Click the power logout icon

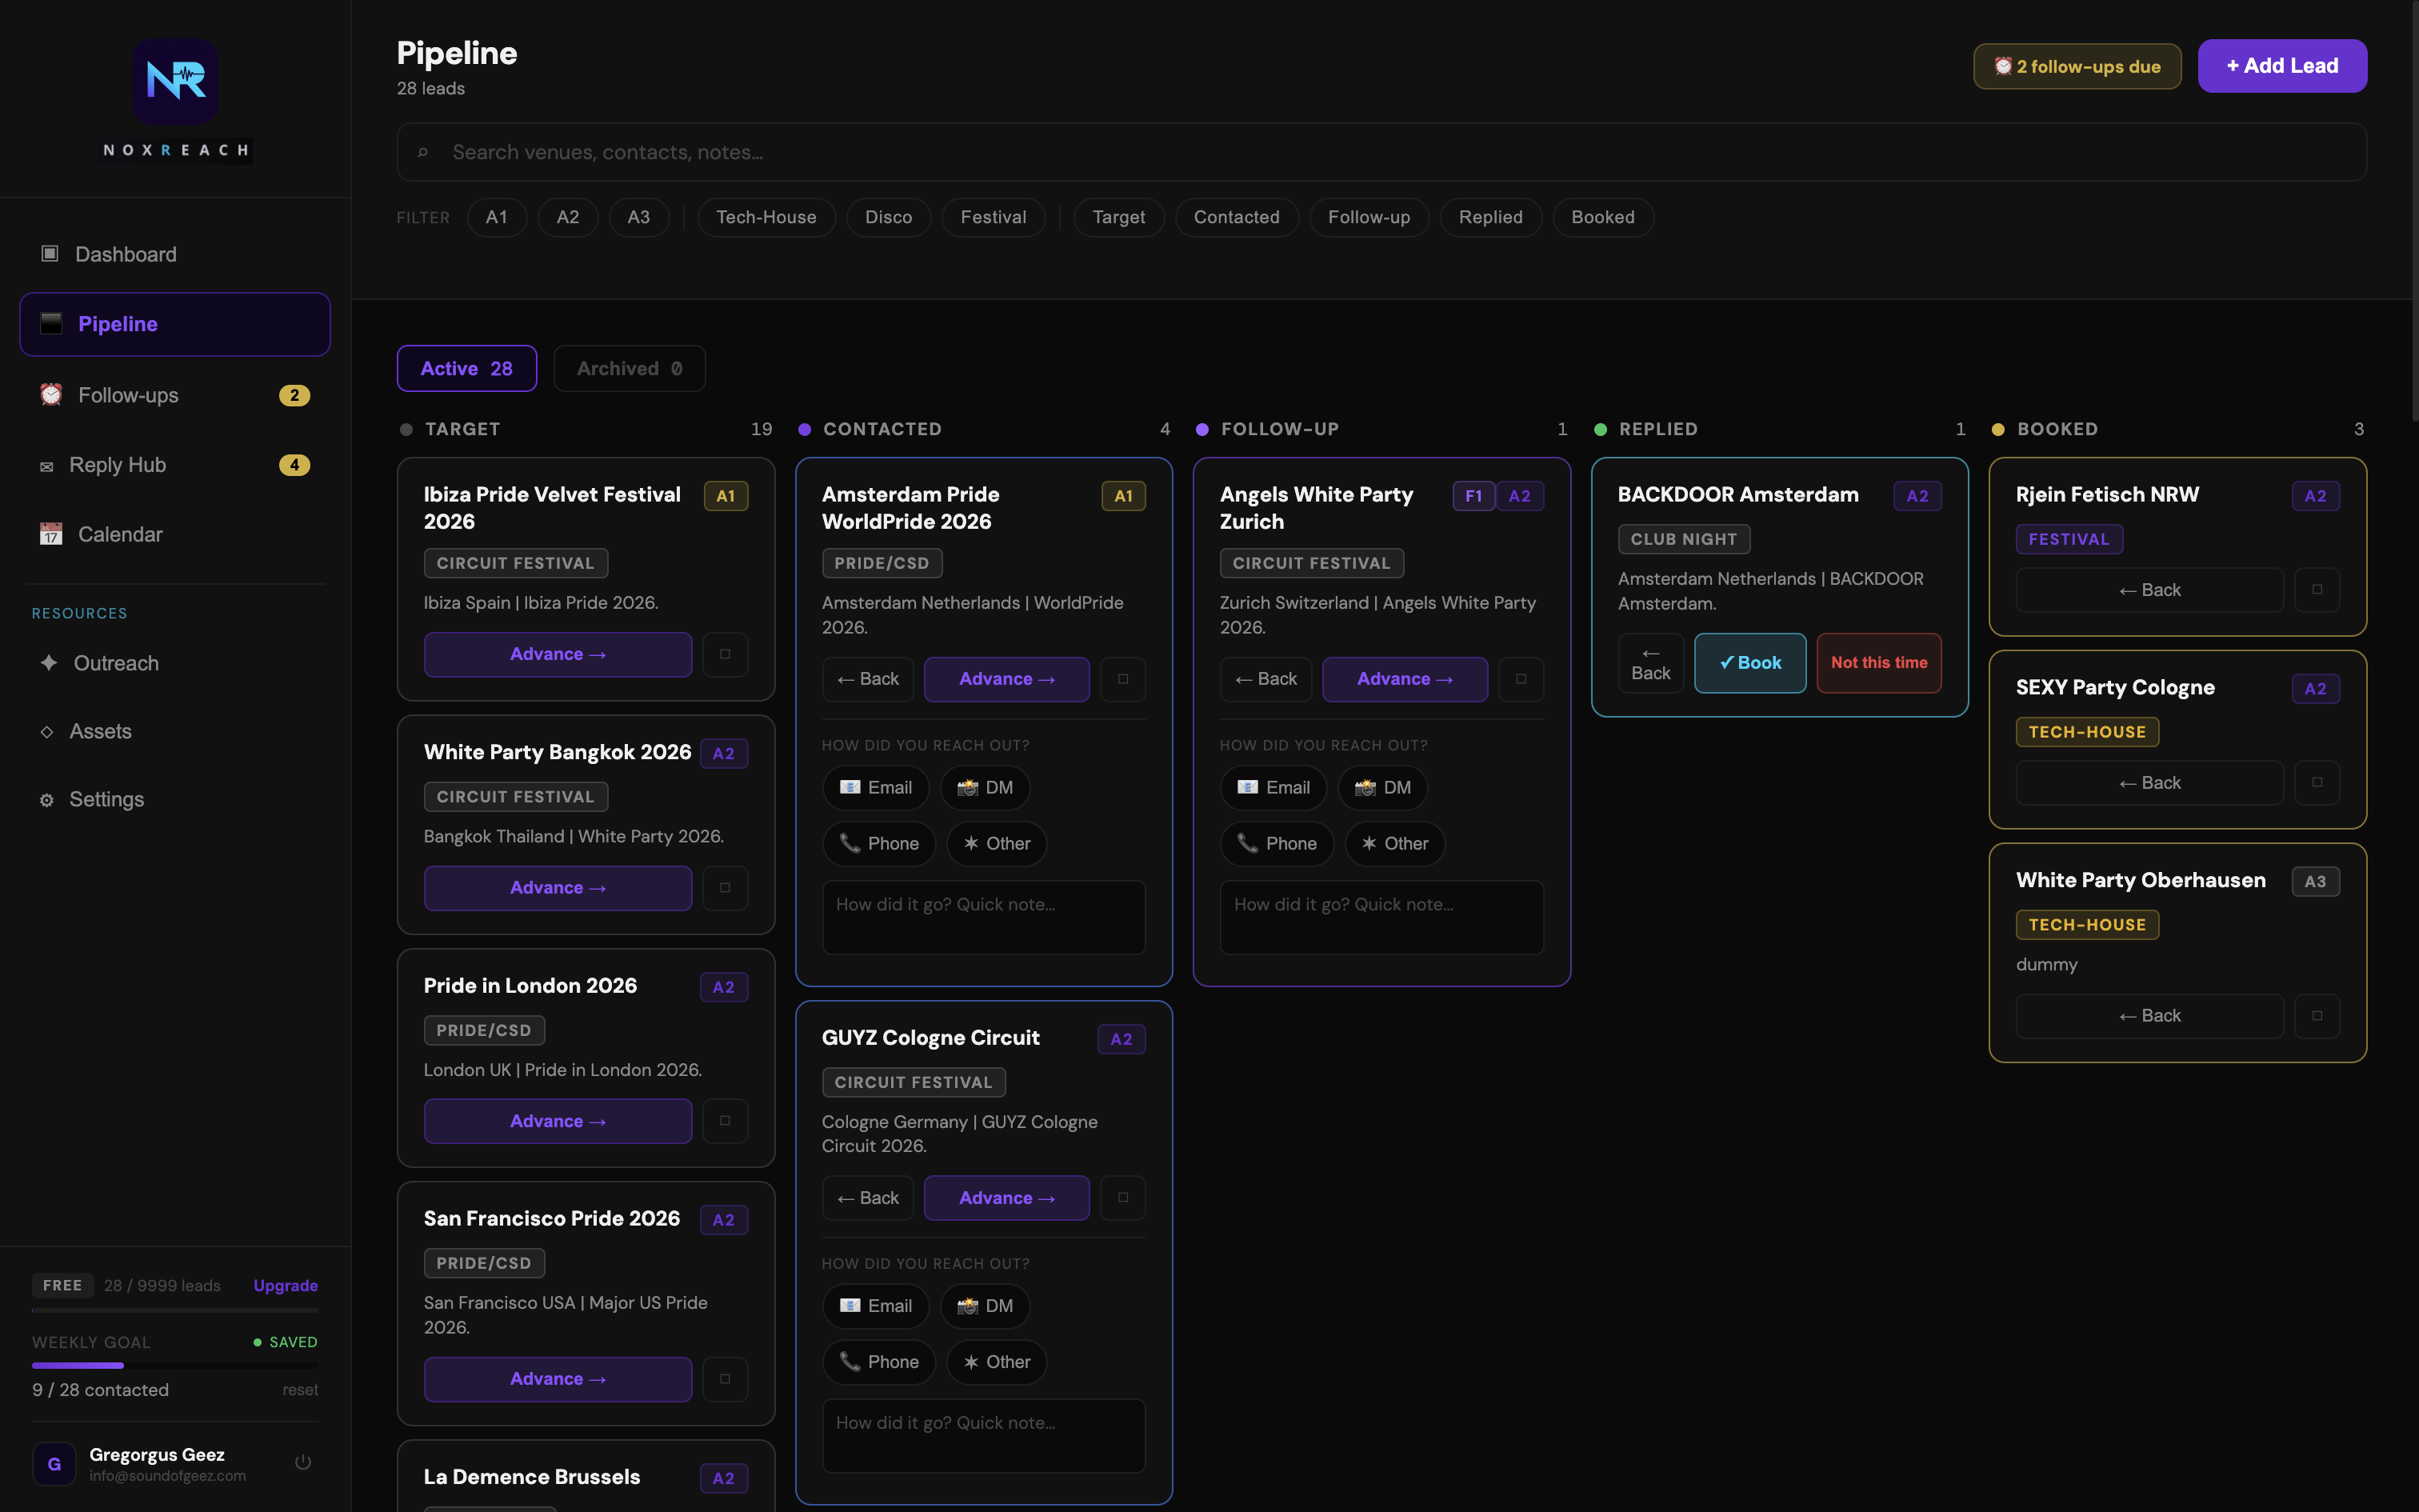303,1462
